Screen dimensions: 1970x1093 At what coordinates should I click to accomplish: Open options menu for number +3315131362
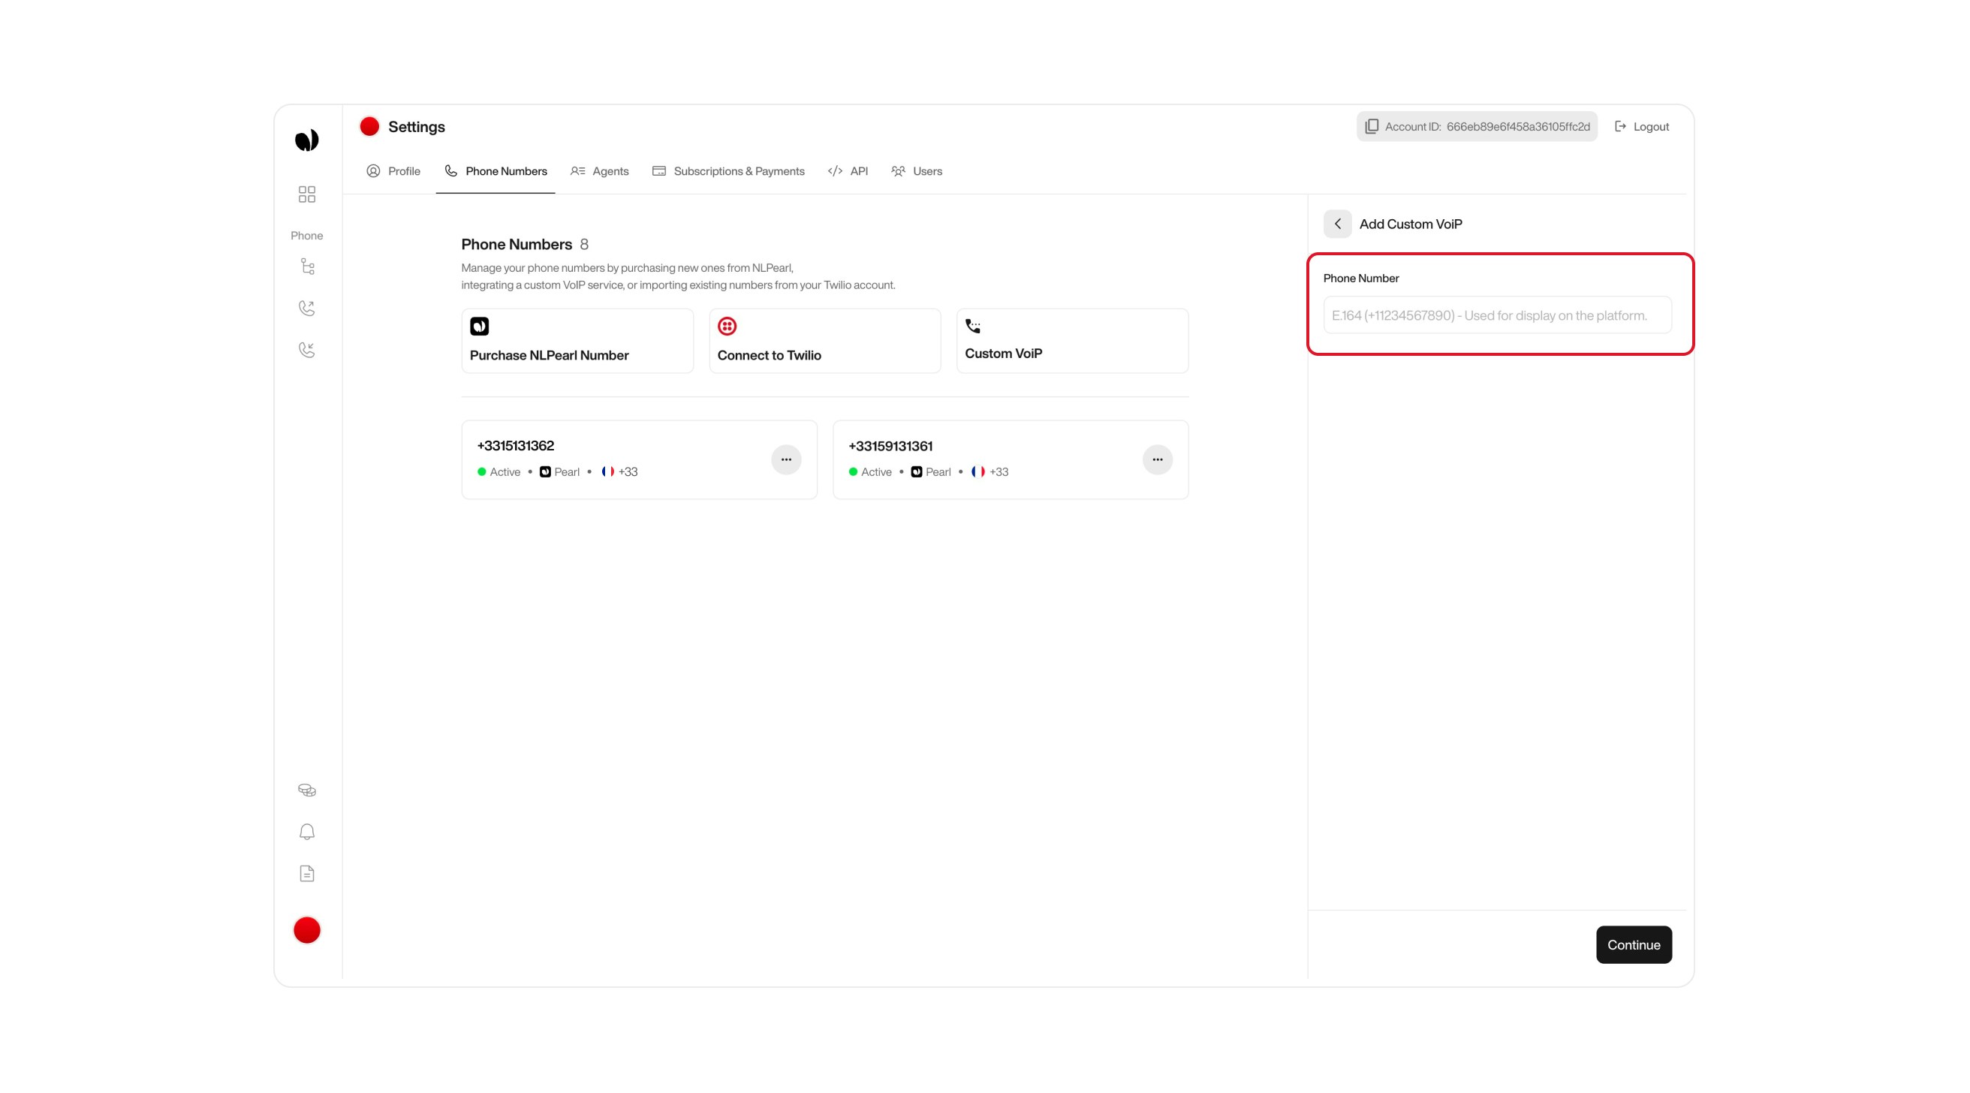786,459
